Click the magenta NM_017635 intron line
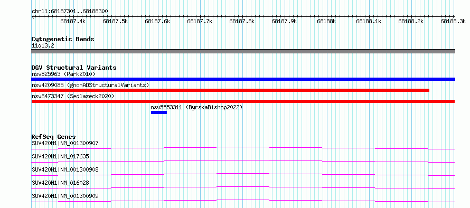The width and height of the screenshot is (470, 208). pyautogui.click(x=243, y=160)
